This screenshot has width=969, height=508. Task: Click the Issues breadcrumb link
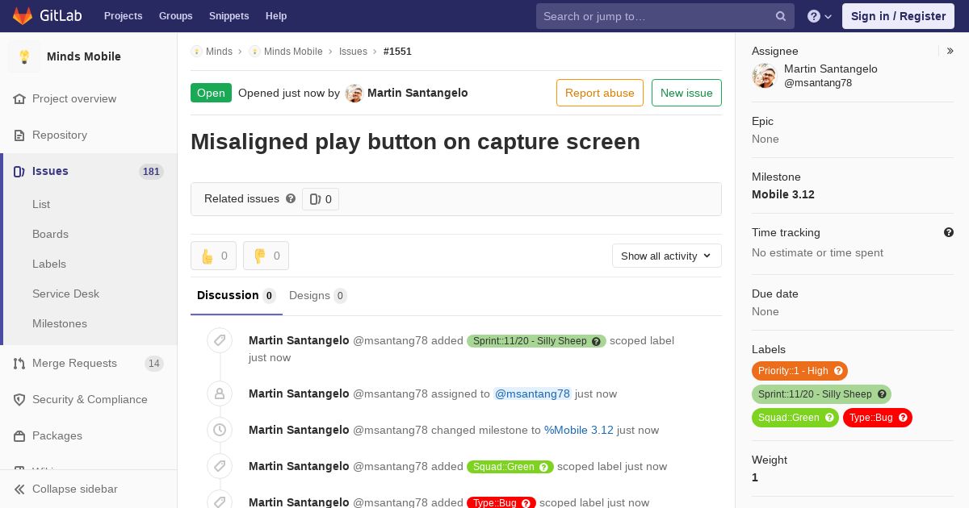pos(353,52)
